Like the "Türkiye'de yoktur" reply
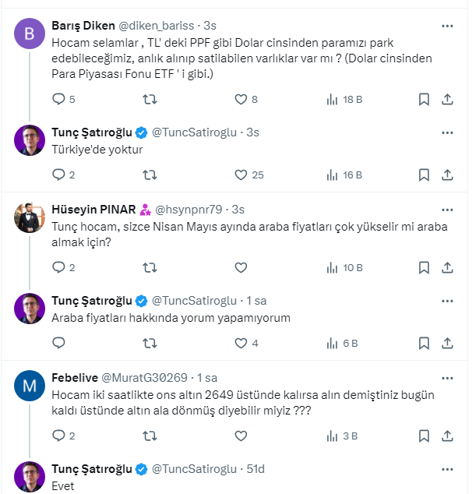This screenshot has height=494, width=476. tap(242, 175)
